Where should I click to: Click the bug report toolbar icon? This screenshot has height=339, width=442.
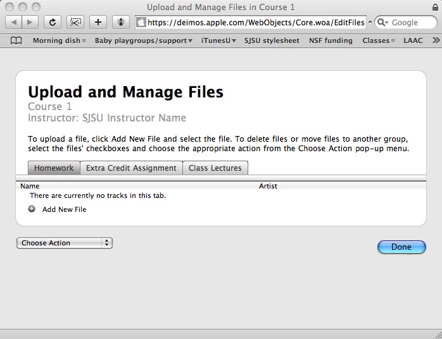coord(120,22)
